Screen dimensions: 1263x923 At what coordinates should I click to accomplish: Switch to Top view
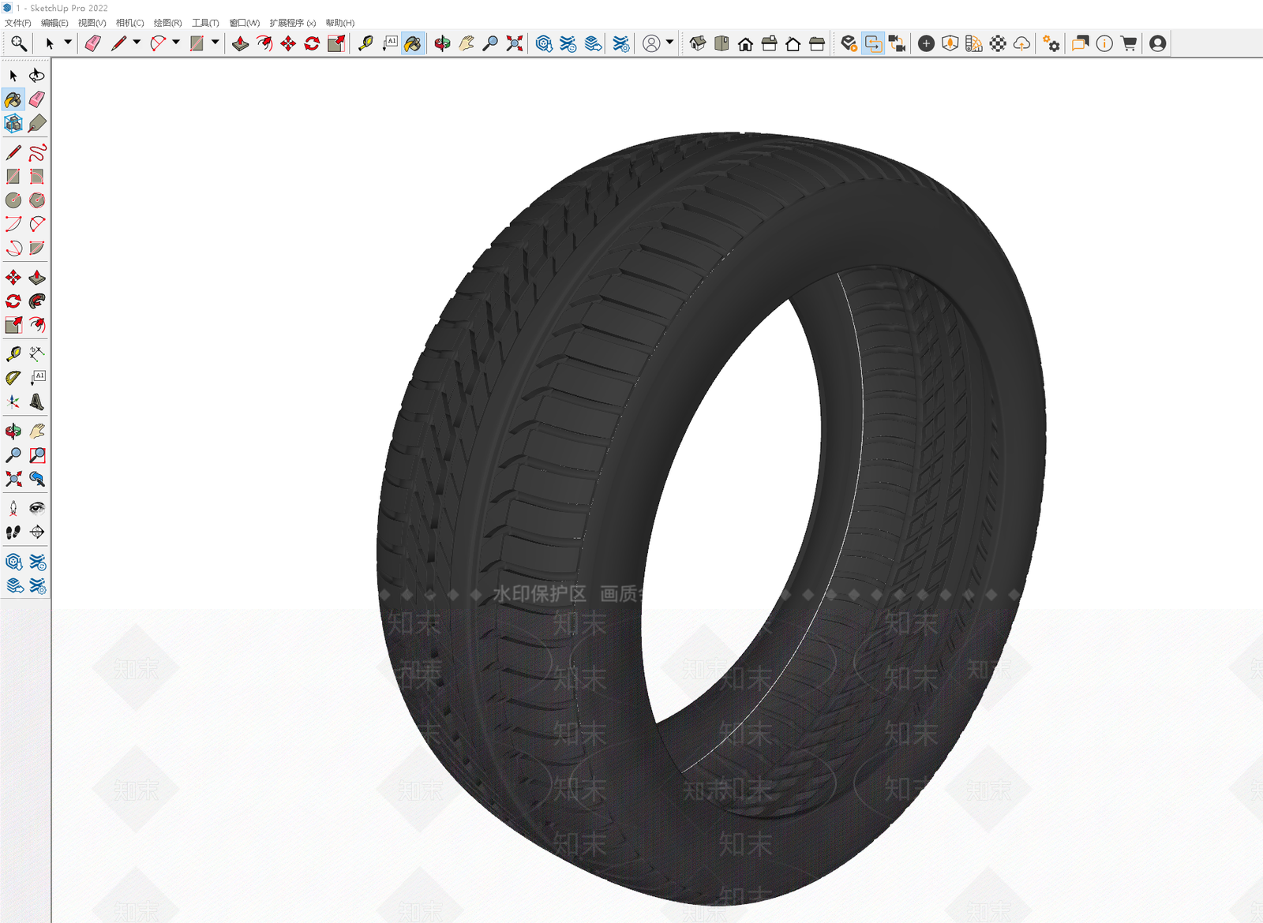click(721, 43)
